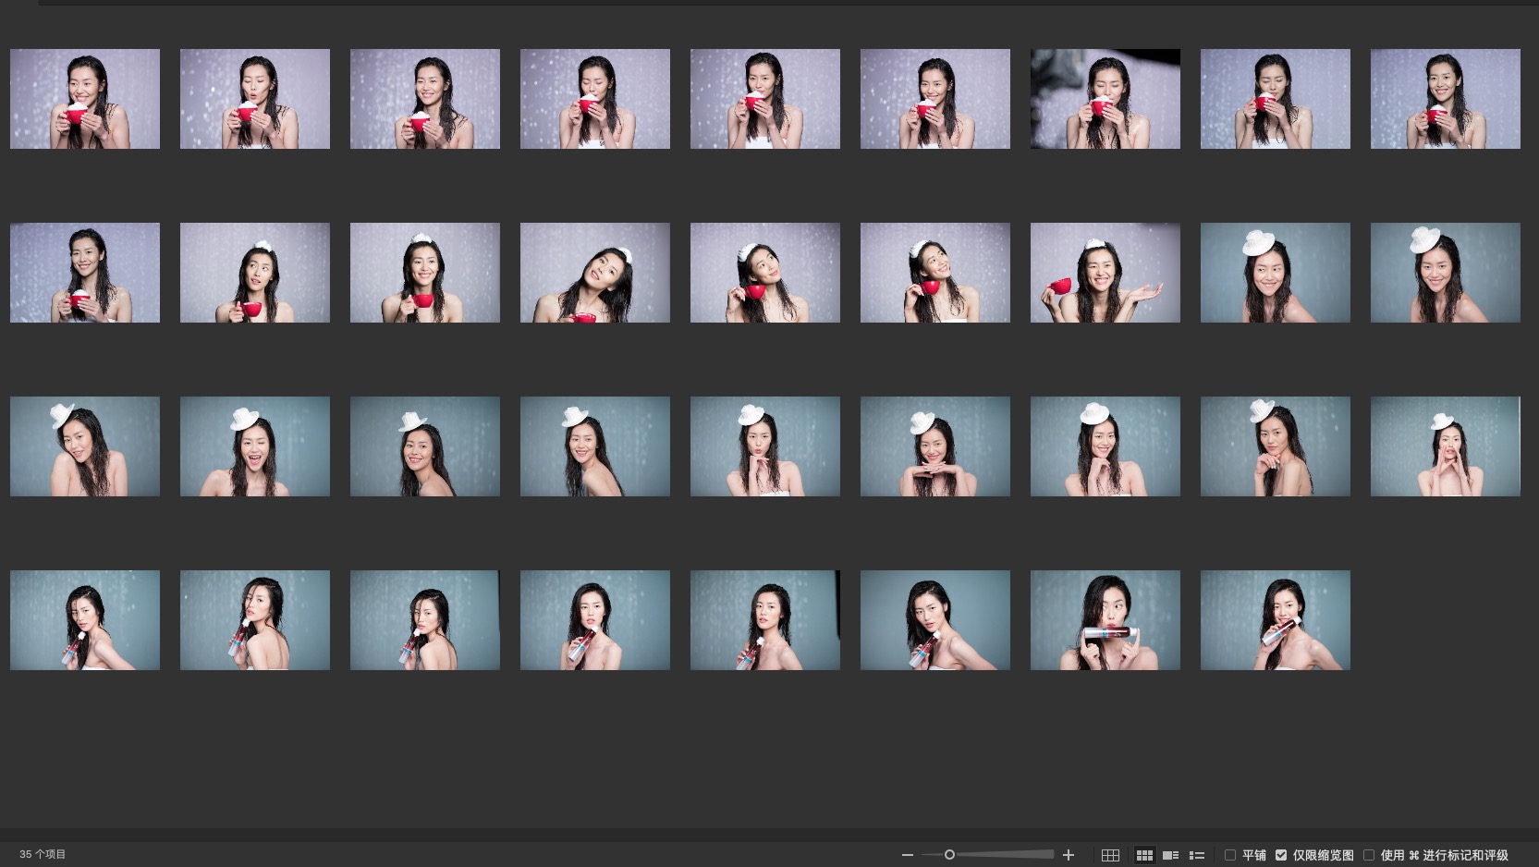Click the minus icon to shrink thumbnails
The height and width of the screenshot is (867, 1539).
907,855
